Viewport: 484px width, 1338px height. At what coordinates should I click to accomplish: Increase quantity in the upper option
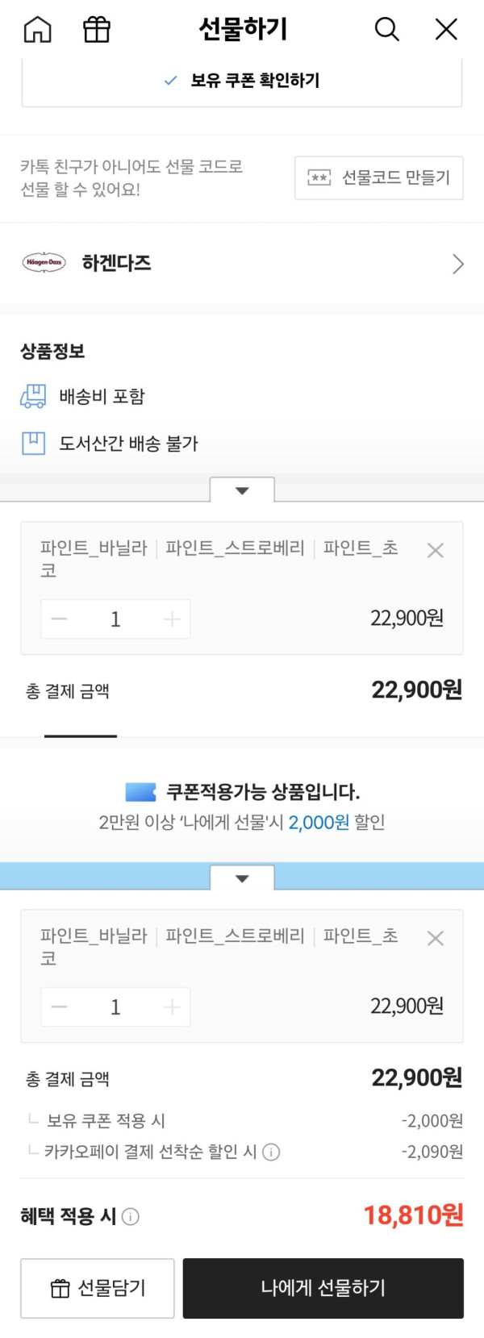click(172, 619)
